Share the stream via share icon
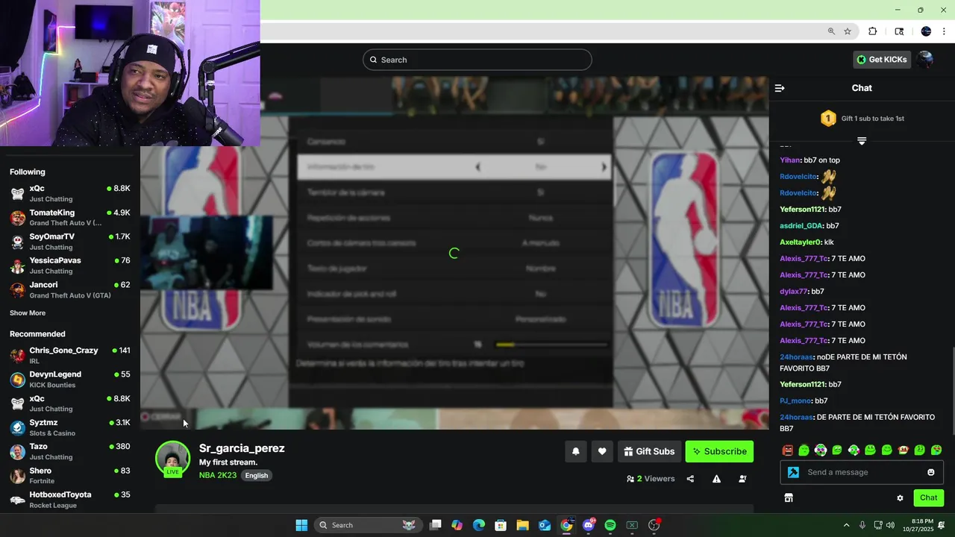Image resolution: width=955 pixels, height=537 pixels. [x=690, y=479]
